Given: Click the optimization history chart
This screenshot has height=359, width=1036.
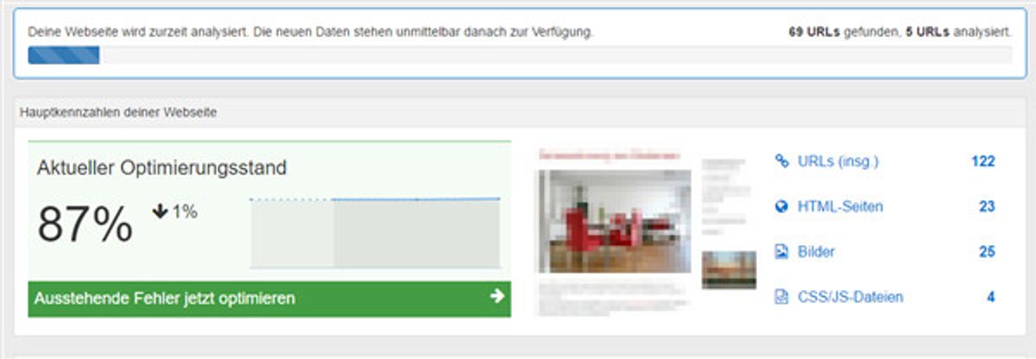Looking at the screenshot, I should click(x=375, y=233).
